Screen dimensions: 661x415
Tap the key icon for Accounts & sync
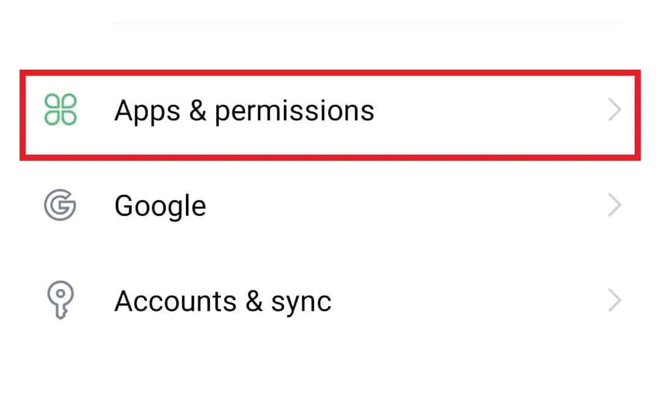(60, 299)
